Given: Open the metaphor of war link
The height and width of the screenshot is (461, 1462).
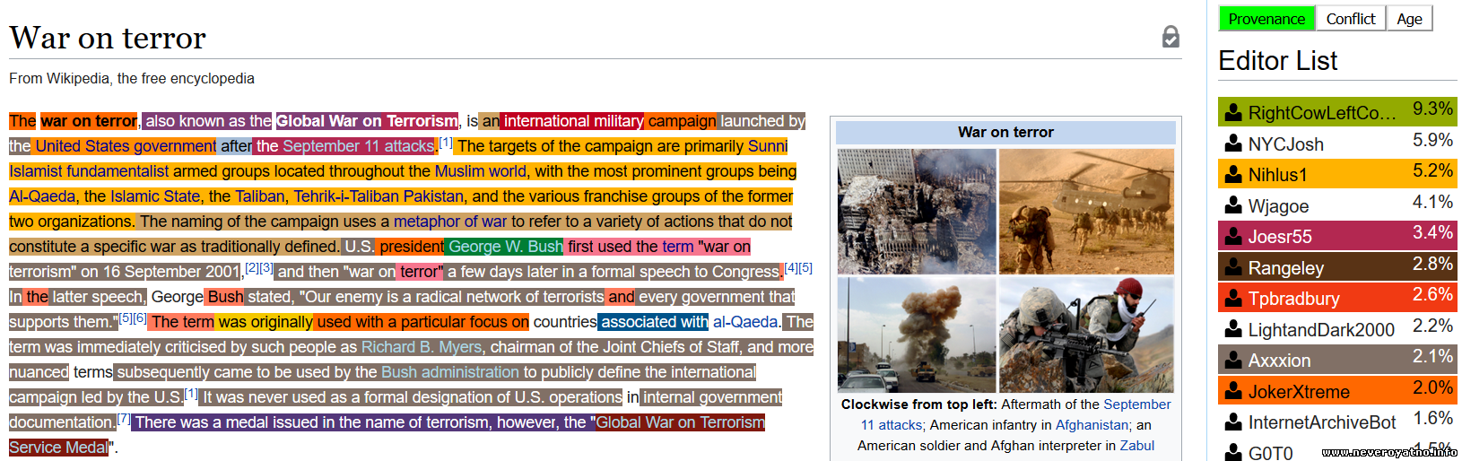Looking at the screenshot, I should click(x=450, y=222).
